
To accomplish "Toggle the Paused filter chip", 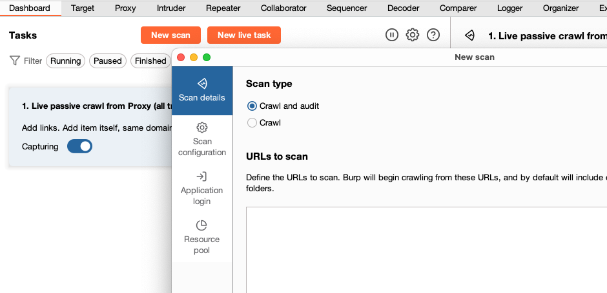I will (107, 61).
